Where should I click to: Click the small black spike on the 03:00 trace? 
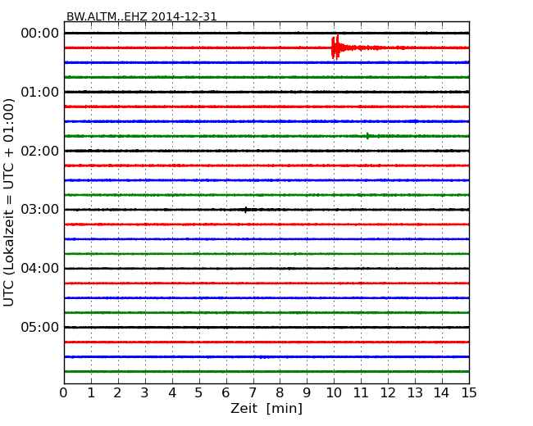pyautogui.click(x=245, y=210)
